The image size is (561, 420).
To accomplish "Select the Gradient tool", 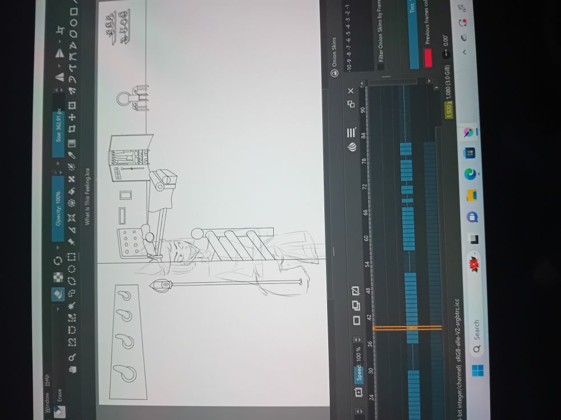I will 72,143.
